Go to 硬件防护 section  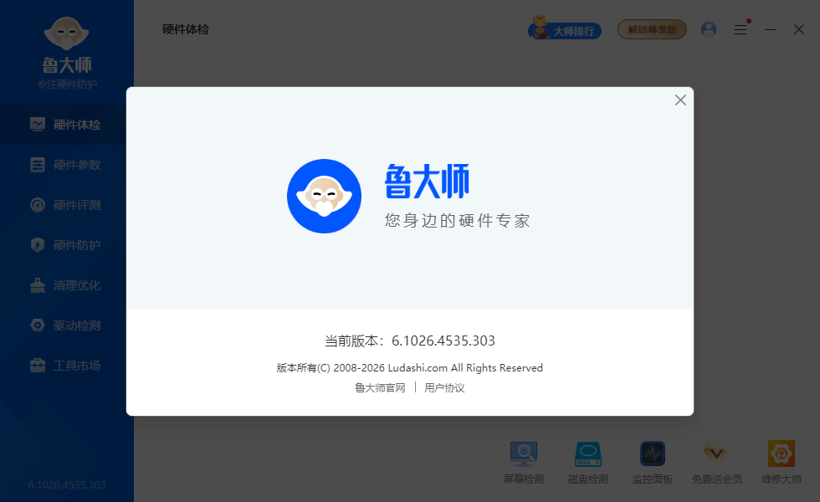[67, 245]
